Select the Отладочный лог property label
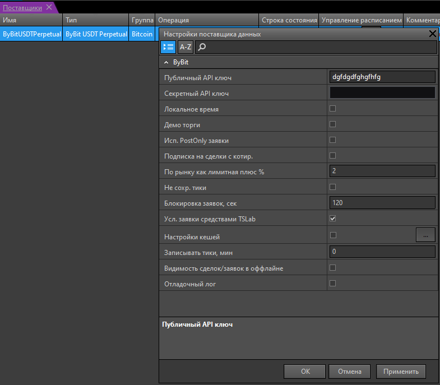The height and width of the screenshot is (385, 440). (190, 284)
